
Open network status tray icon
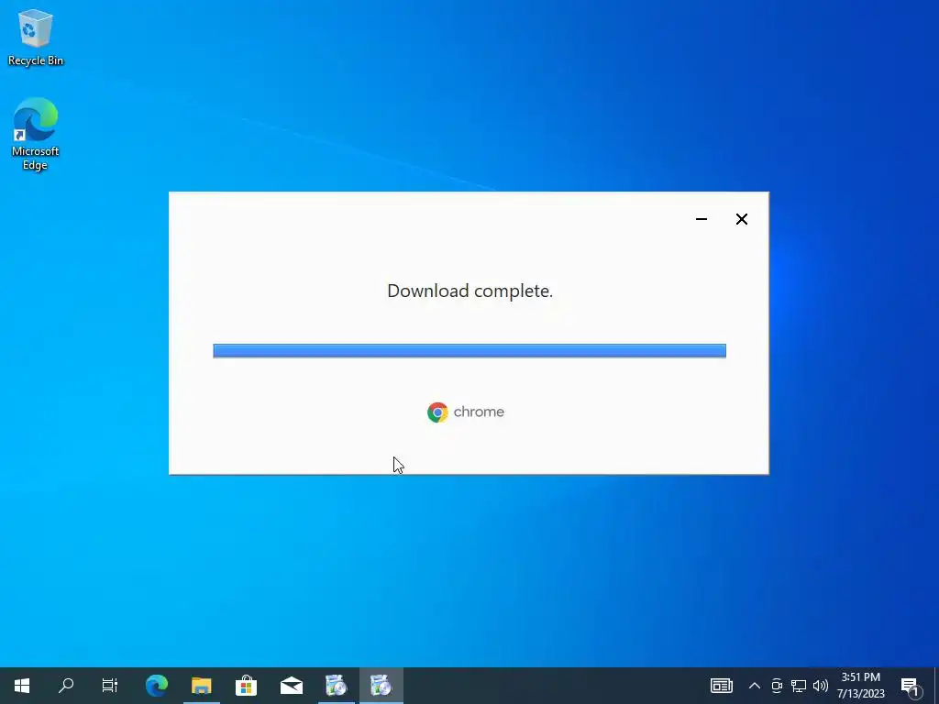click(799, 686)
